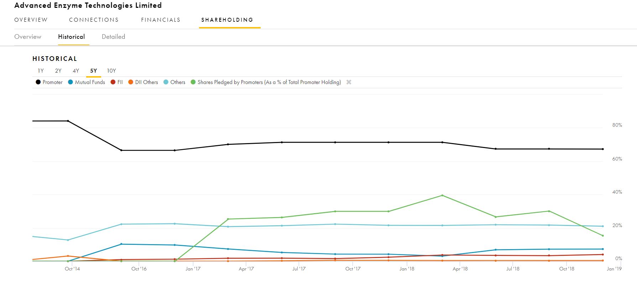Image resolution: width=637 pixels, height=284 pixels.
Task: Open the Financials tab
Action: [x=161, y=20]
